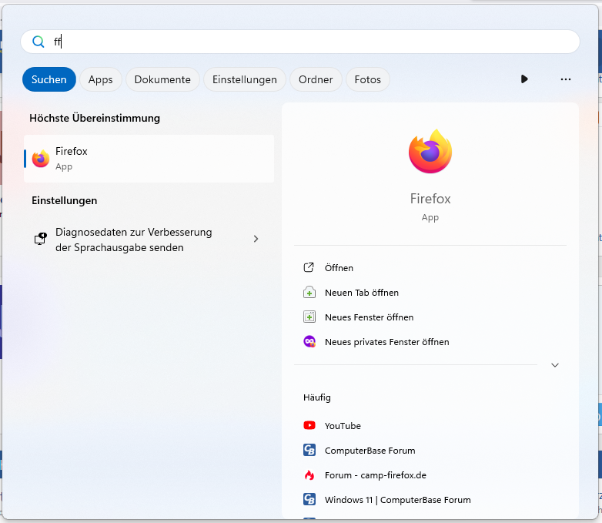Select the Suchen filter tab
The width and height of the screenshot is (602, 523).
[x=49, y=79]
